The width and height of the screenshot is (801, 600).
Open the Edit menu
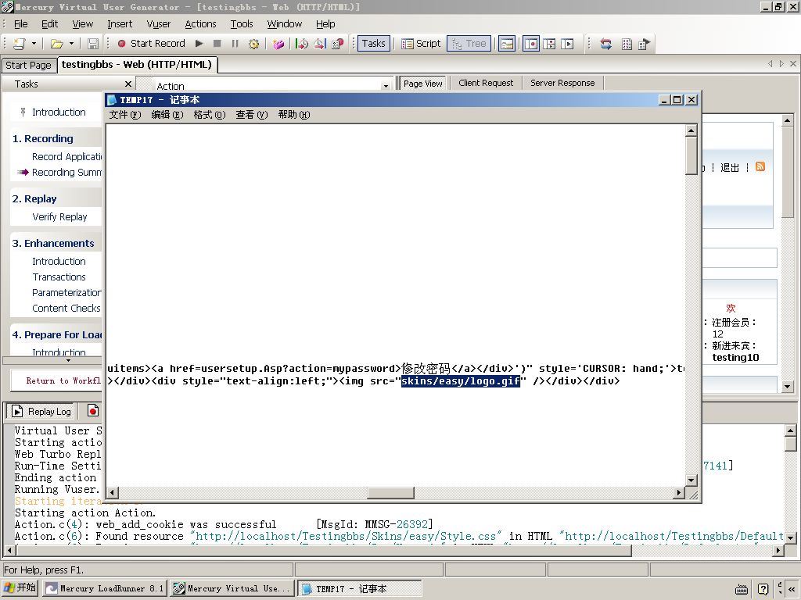49,24
